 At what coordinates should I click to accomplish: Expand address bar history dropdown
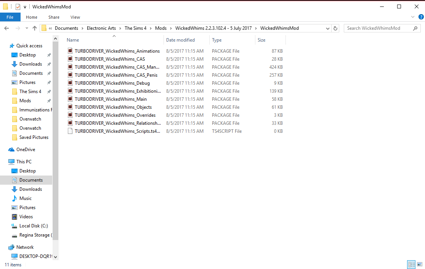pos(327,28)
